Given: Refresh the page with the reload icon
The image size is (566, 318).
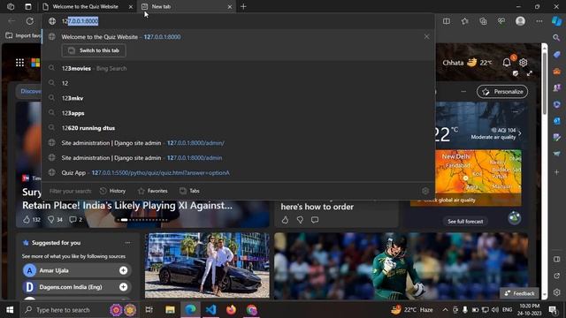Looking at the screenshot, I should 29,21.
